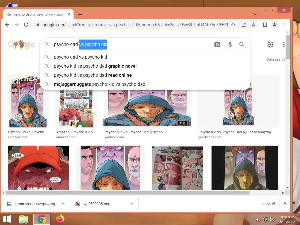Click the taskbar clock showing 8:50 AM
Screen dimensions: 300x225
(x=287, y=219)
